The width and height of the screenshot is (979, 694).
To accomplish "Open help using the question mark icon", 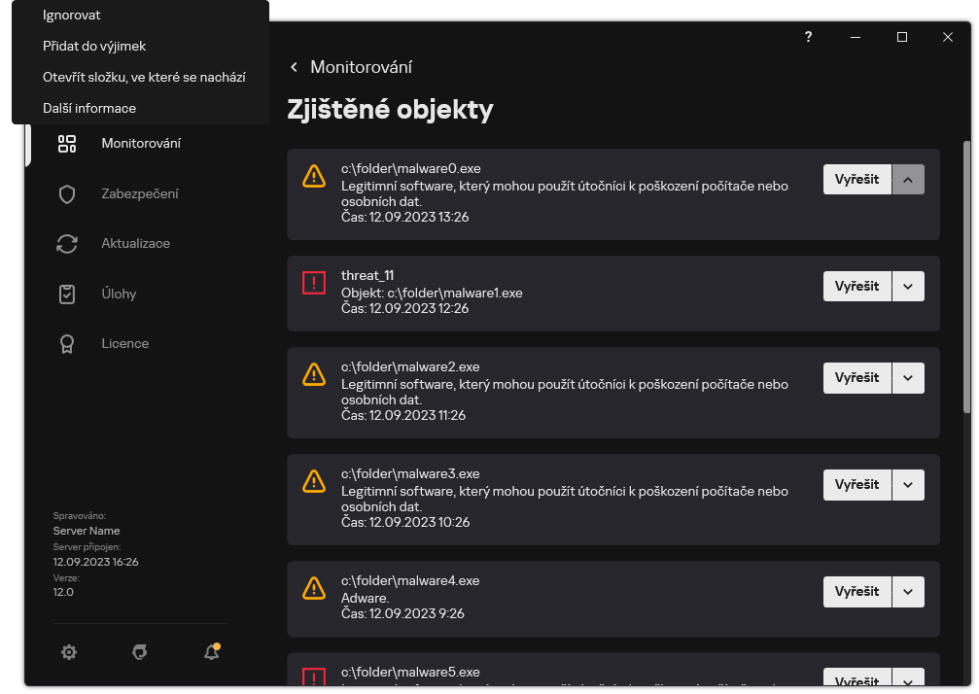I will click(808, 37).
